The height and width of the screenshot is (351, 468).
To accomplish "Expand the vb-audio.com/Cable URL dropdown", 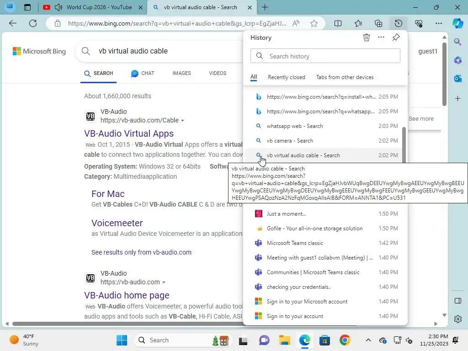I will tap(182, 121).
